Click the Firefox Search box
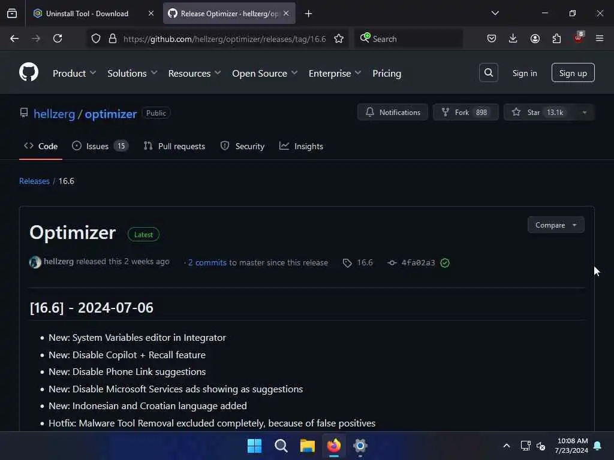This screenshot has height=460, width=614. [x=409, y=39]
